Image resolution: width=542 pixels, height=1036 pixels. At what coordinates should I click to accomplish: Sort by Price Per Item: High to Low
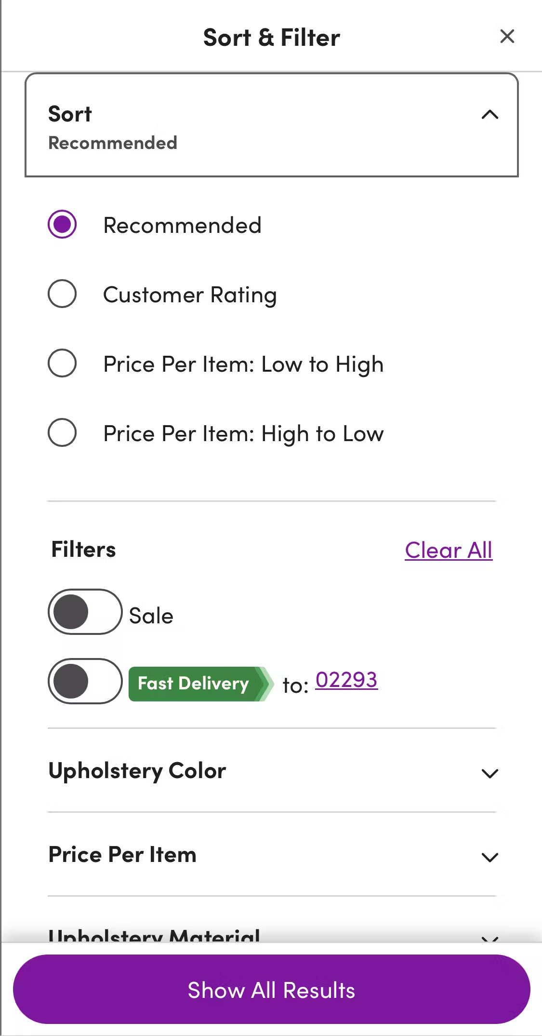click(61, 433)
